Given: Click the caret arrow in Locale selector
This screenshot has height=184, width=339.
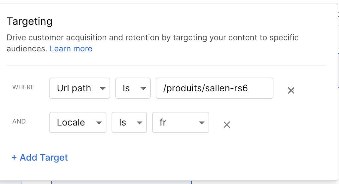Looking at the screenshot, I should [x=99, y=123].
